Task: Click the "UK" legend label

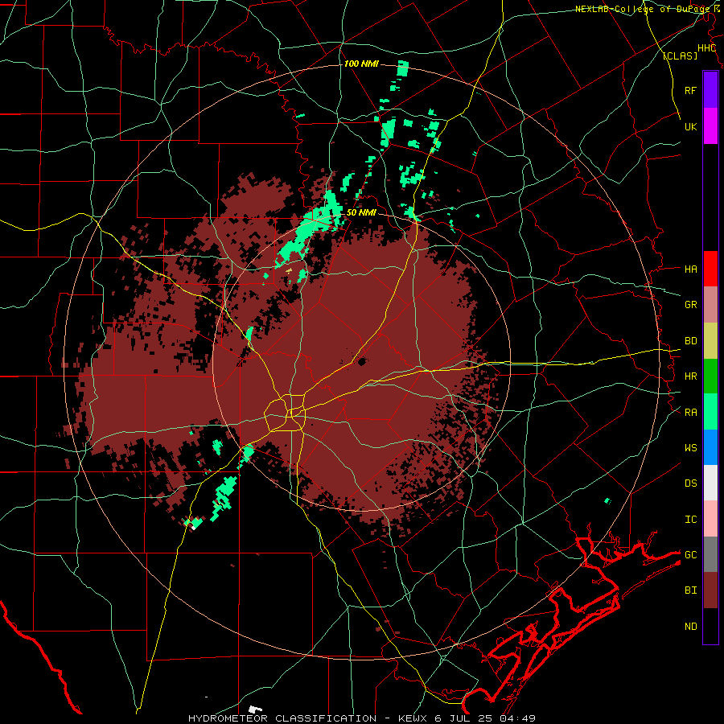Action: click(x=690, y=126)
